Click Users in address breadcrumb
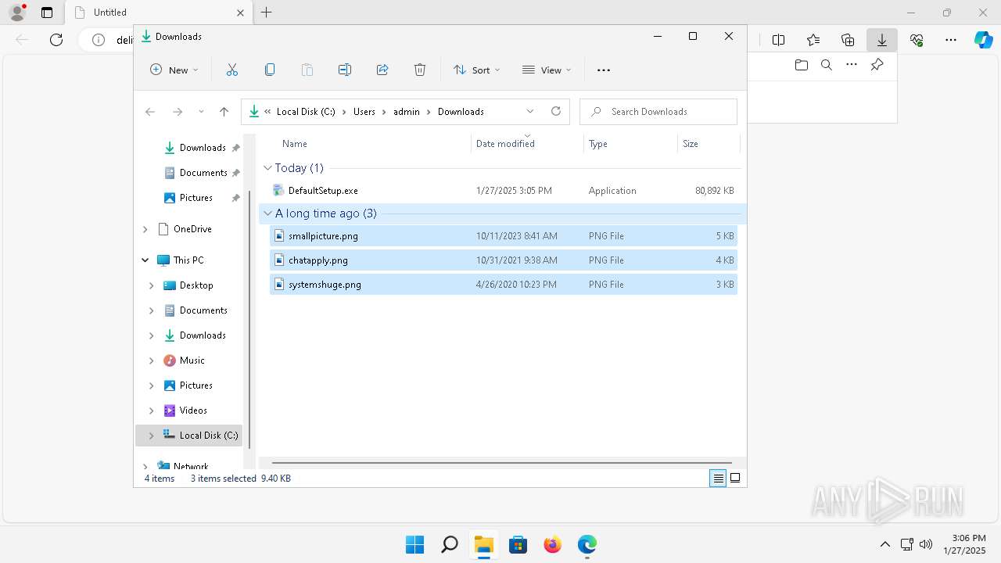Image resolution: width=1001 pixels, height=563 pixels. pyautogui.click(x=364, y=112)
